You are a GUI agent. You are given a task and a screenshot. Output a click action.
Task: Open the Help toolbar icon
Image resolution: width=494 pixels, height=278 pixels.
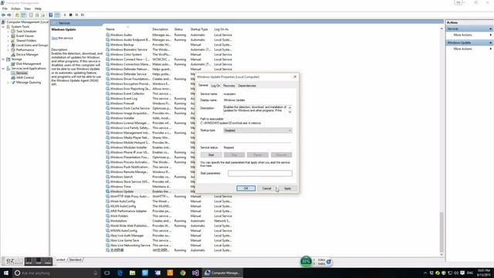51,15
